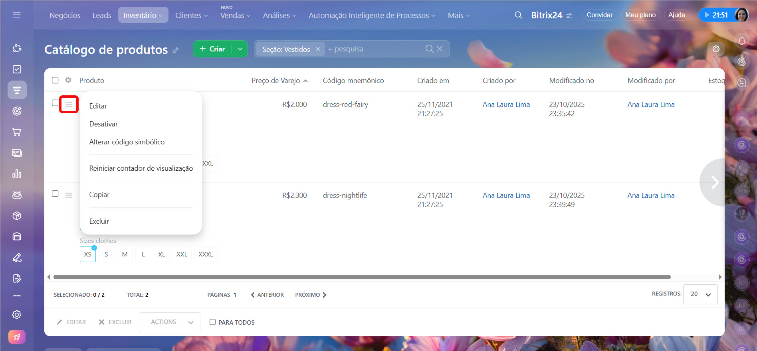Viewport: 757px width, 351px height.
Task: Click the column settings gear in table header
Action: [x=68, y=80]
